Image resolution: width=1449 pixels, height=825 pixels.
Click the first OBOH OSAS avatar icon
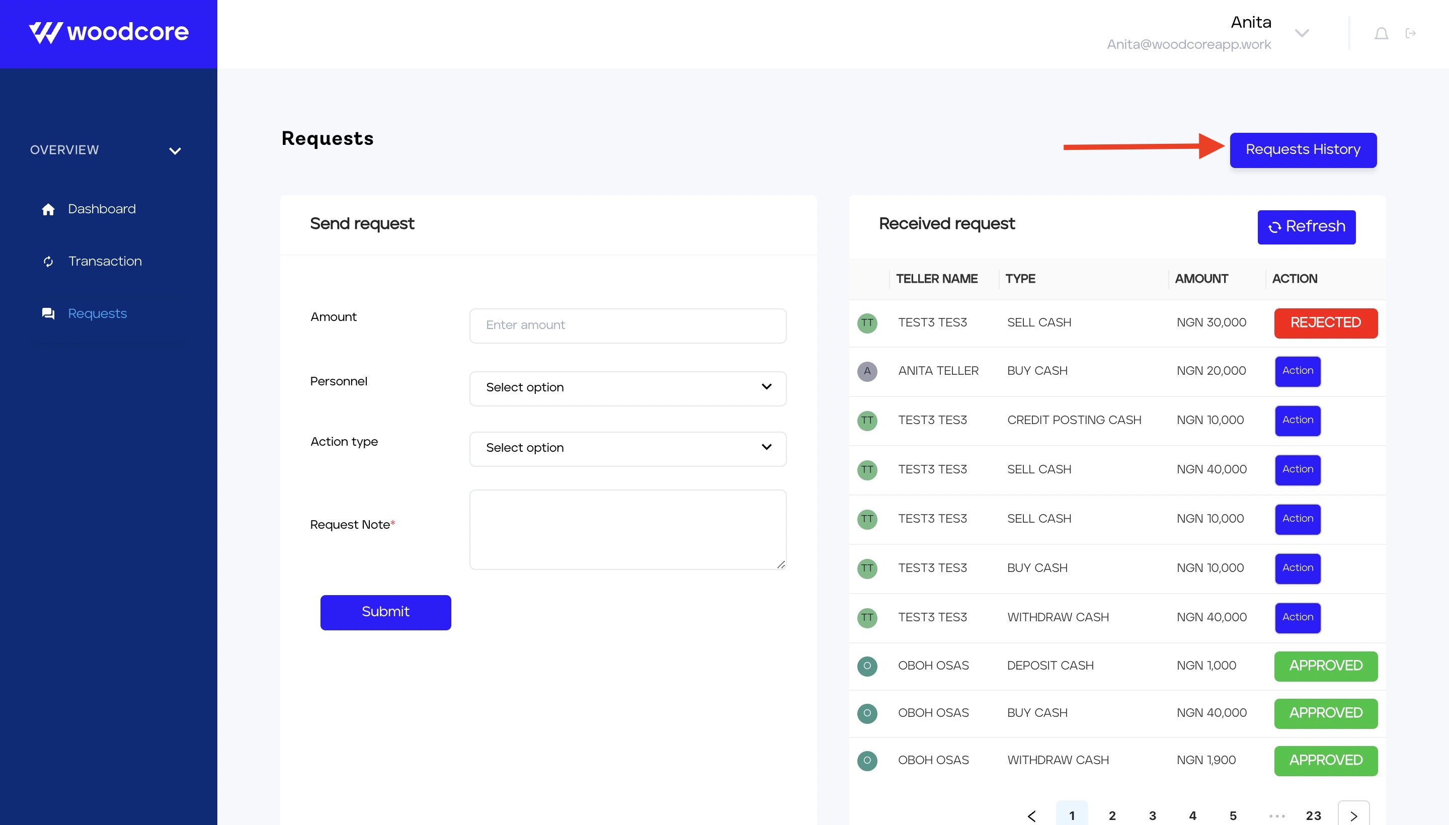point(867,666)
